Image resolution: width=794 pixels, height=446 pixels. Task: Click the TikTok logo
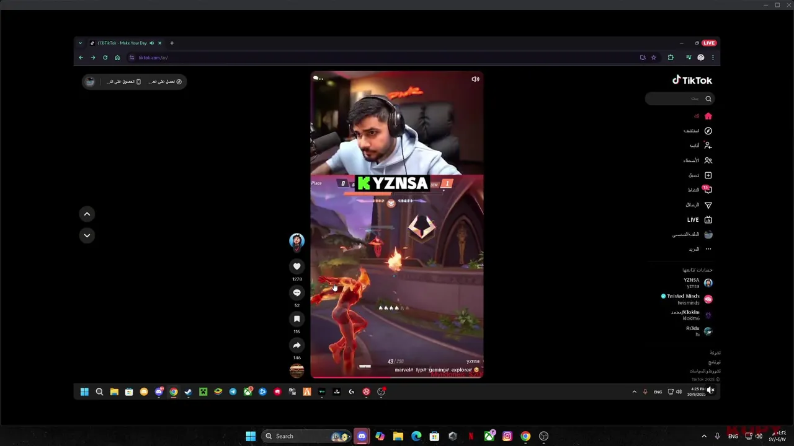692,80
